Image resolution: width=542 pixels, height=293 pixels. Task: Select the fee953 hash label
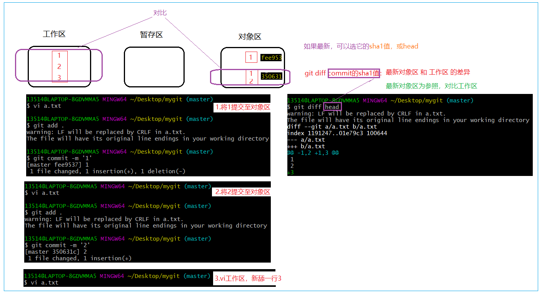271,58
